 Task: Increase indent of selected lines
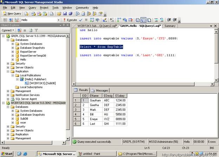click(x=175, y=20)
